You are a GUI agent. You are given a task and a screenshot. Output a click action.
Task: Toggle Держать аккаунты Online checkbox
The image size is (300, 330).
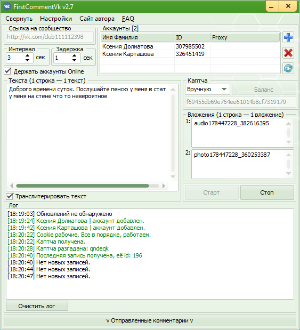pyautogui.click(x=7, y=71)
